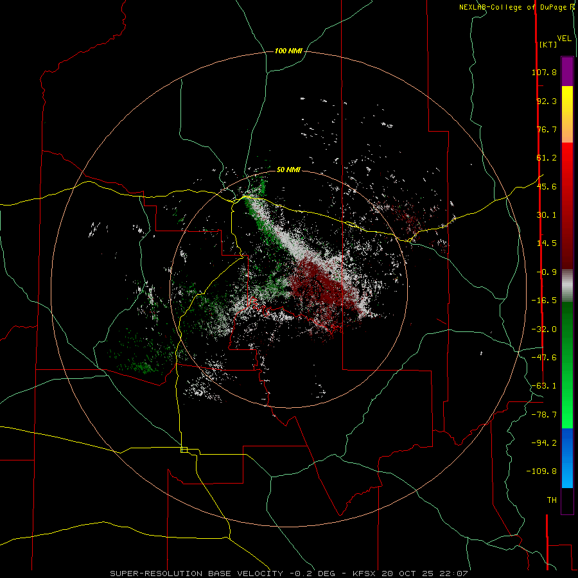Click the 22:07 timestamp in the caption
Screen dimensions: 578x578
pos(455,574)
